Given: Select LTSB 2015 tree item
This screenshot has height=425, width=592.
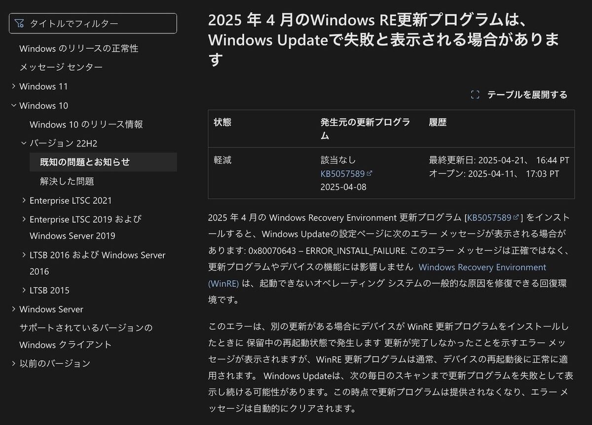Looking at the screenshot, I should (49, 290).
